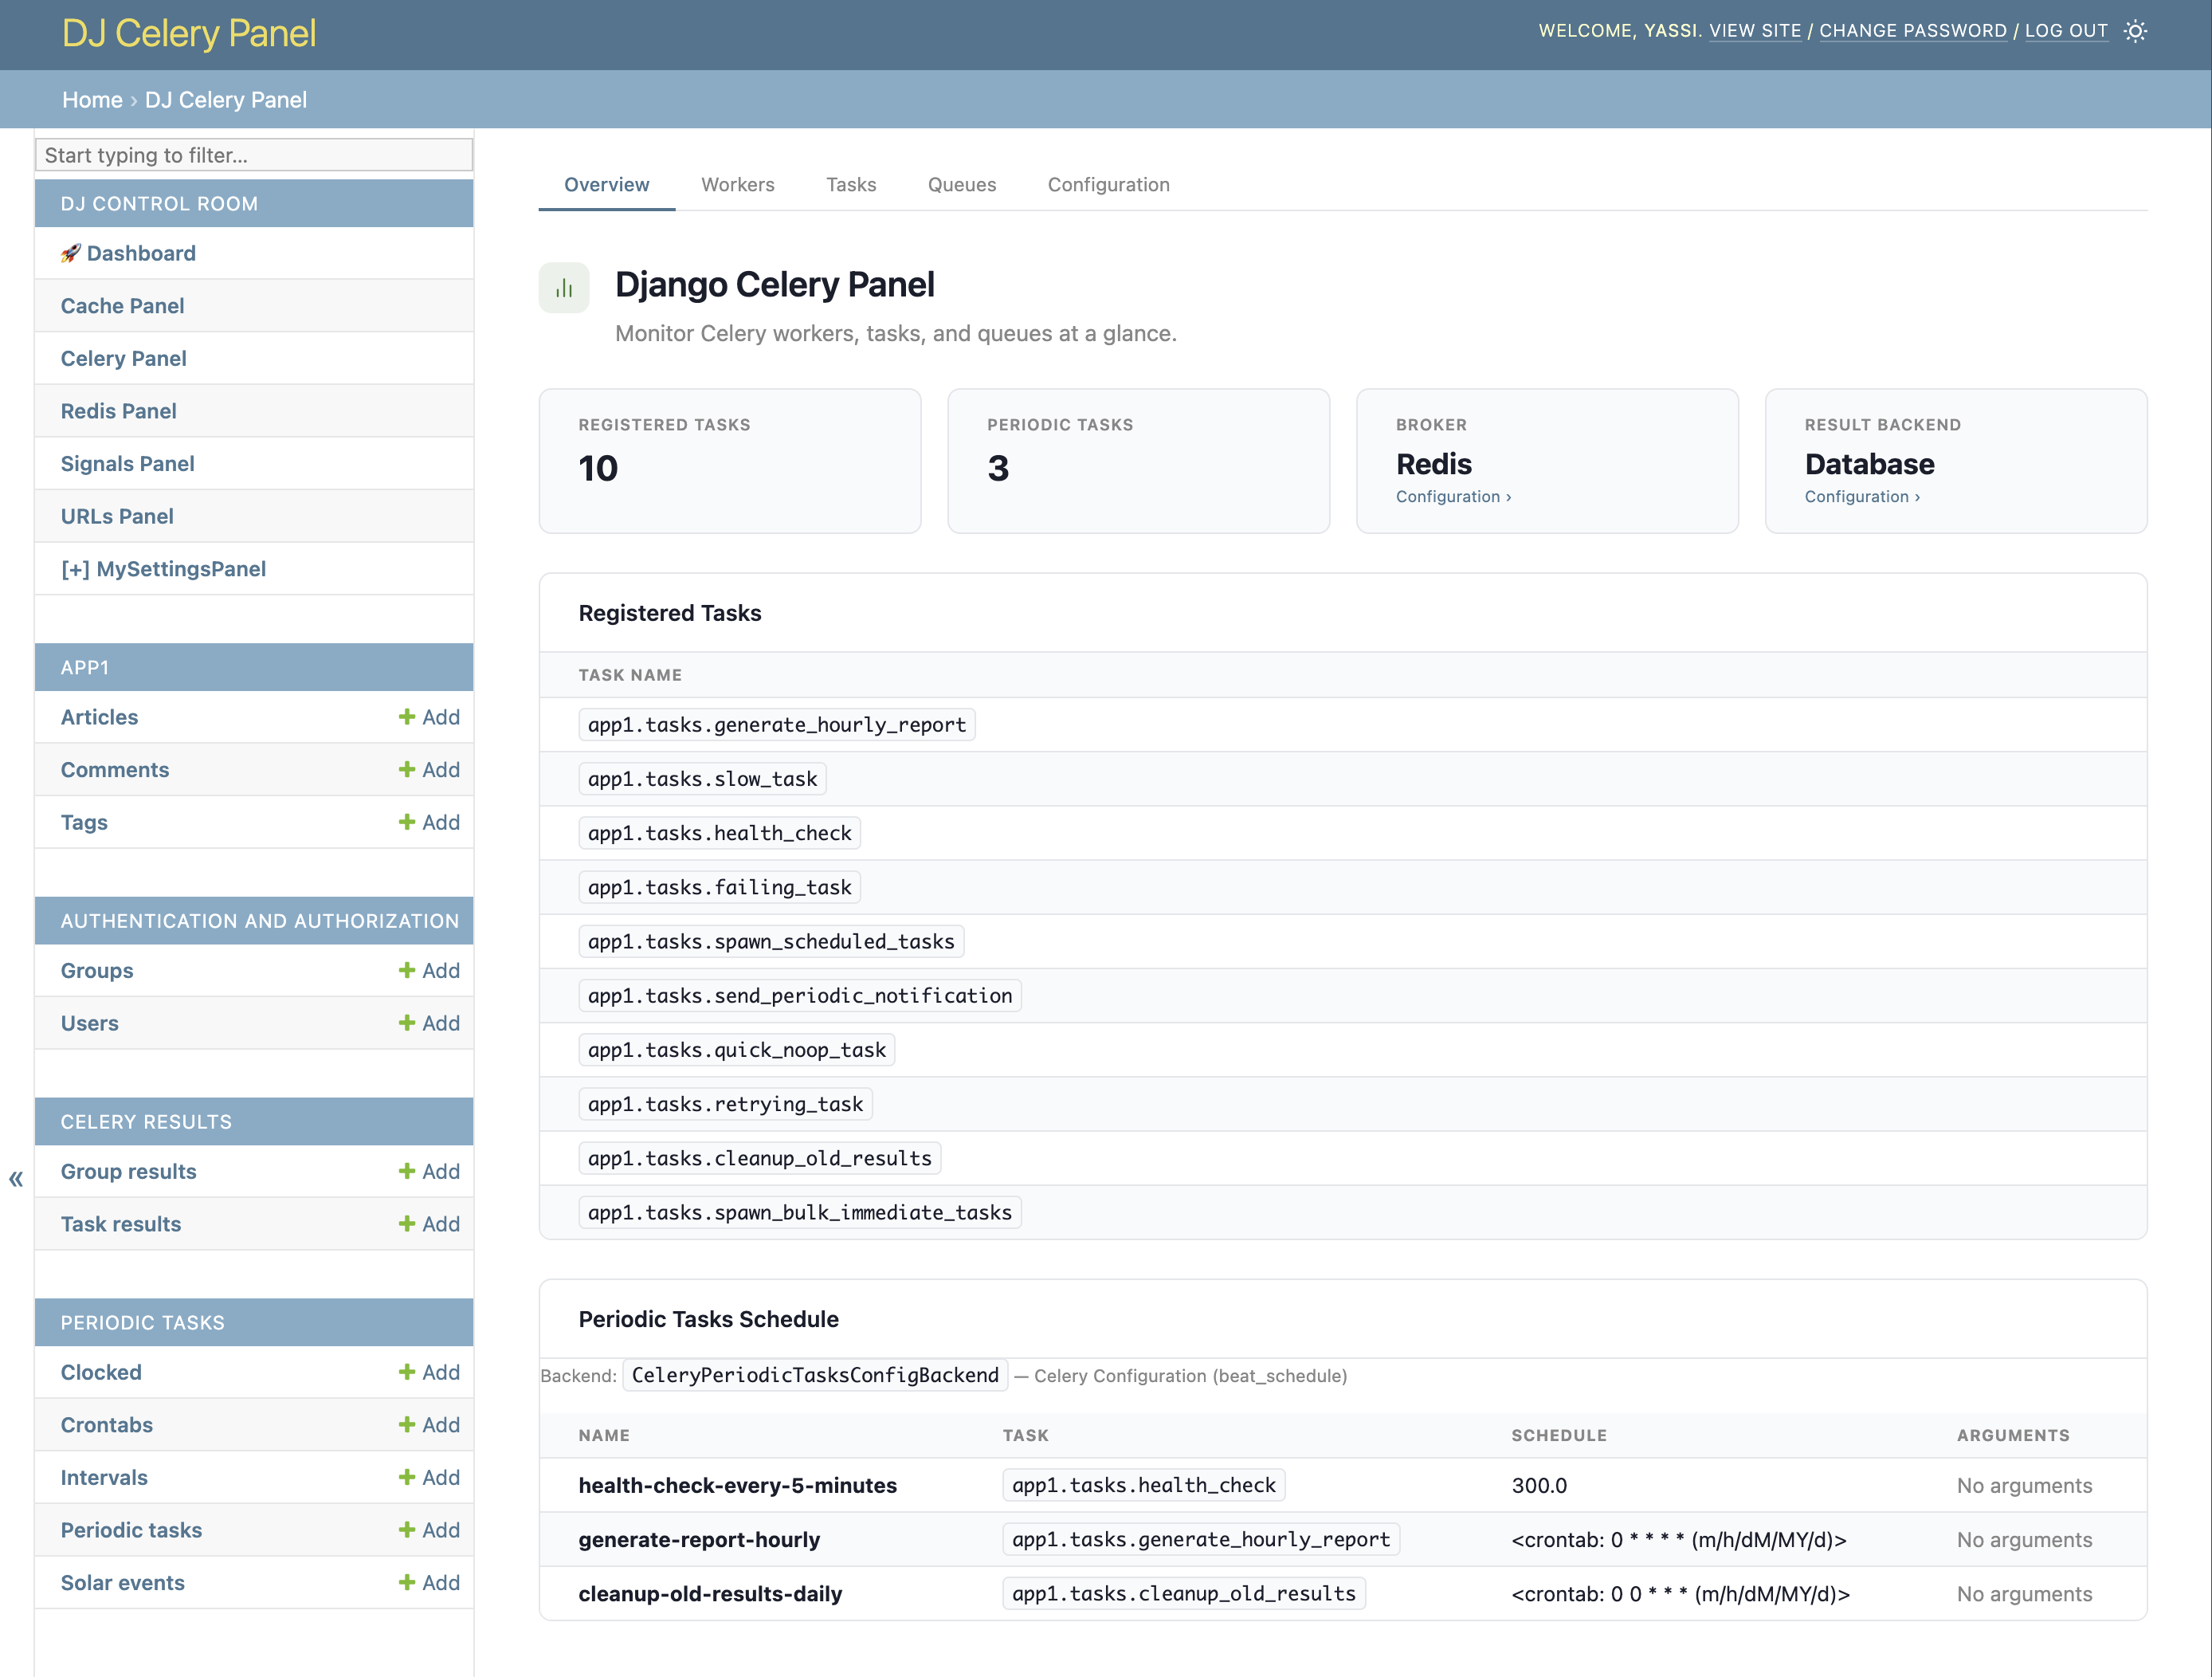This screenshot has height=1677, width=2212.
Task: Open the Periodic tasks model link
Action: [x=131, y=1530]
